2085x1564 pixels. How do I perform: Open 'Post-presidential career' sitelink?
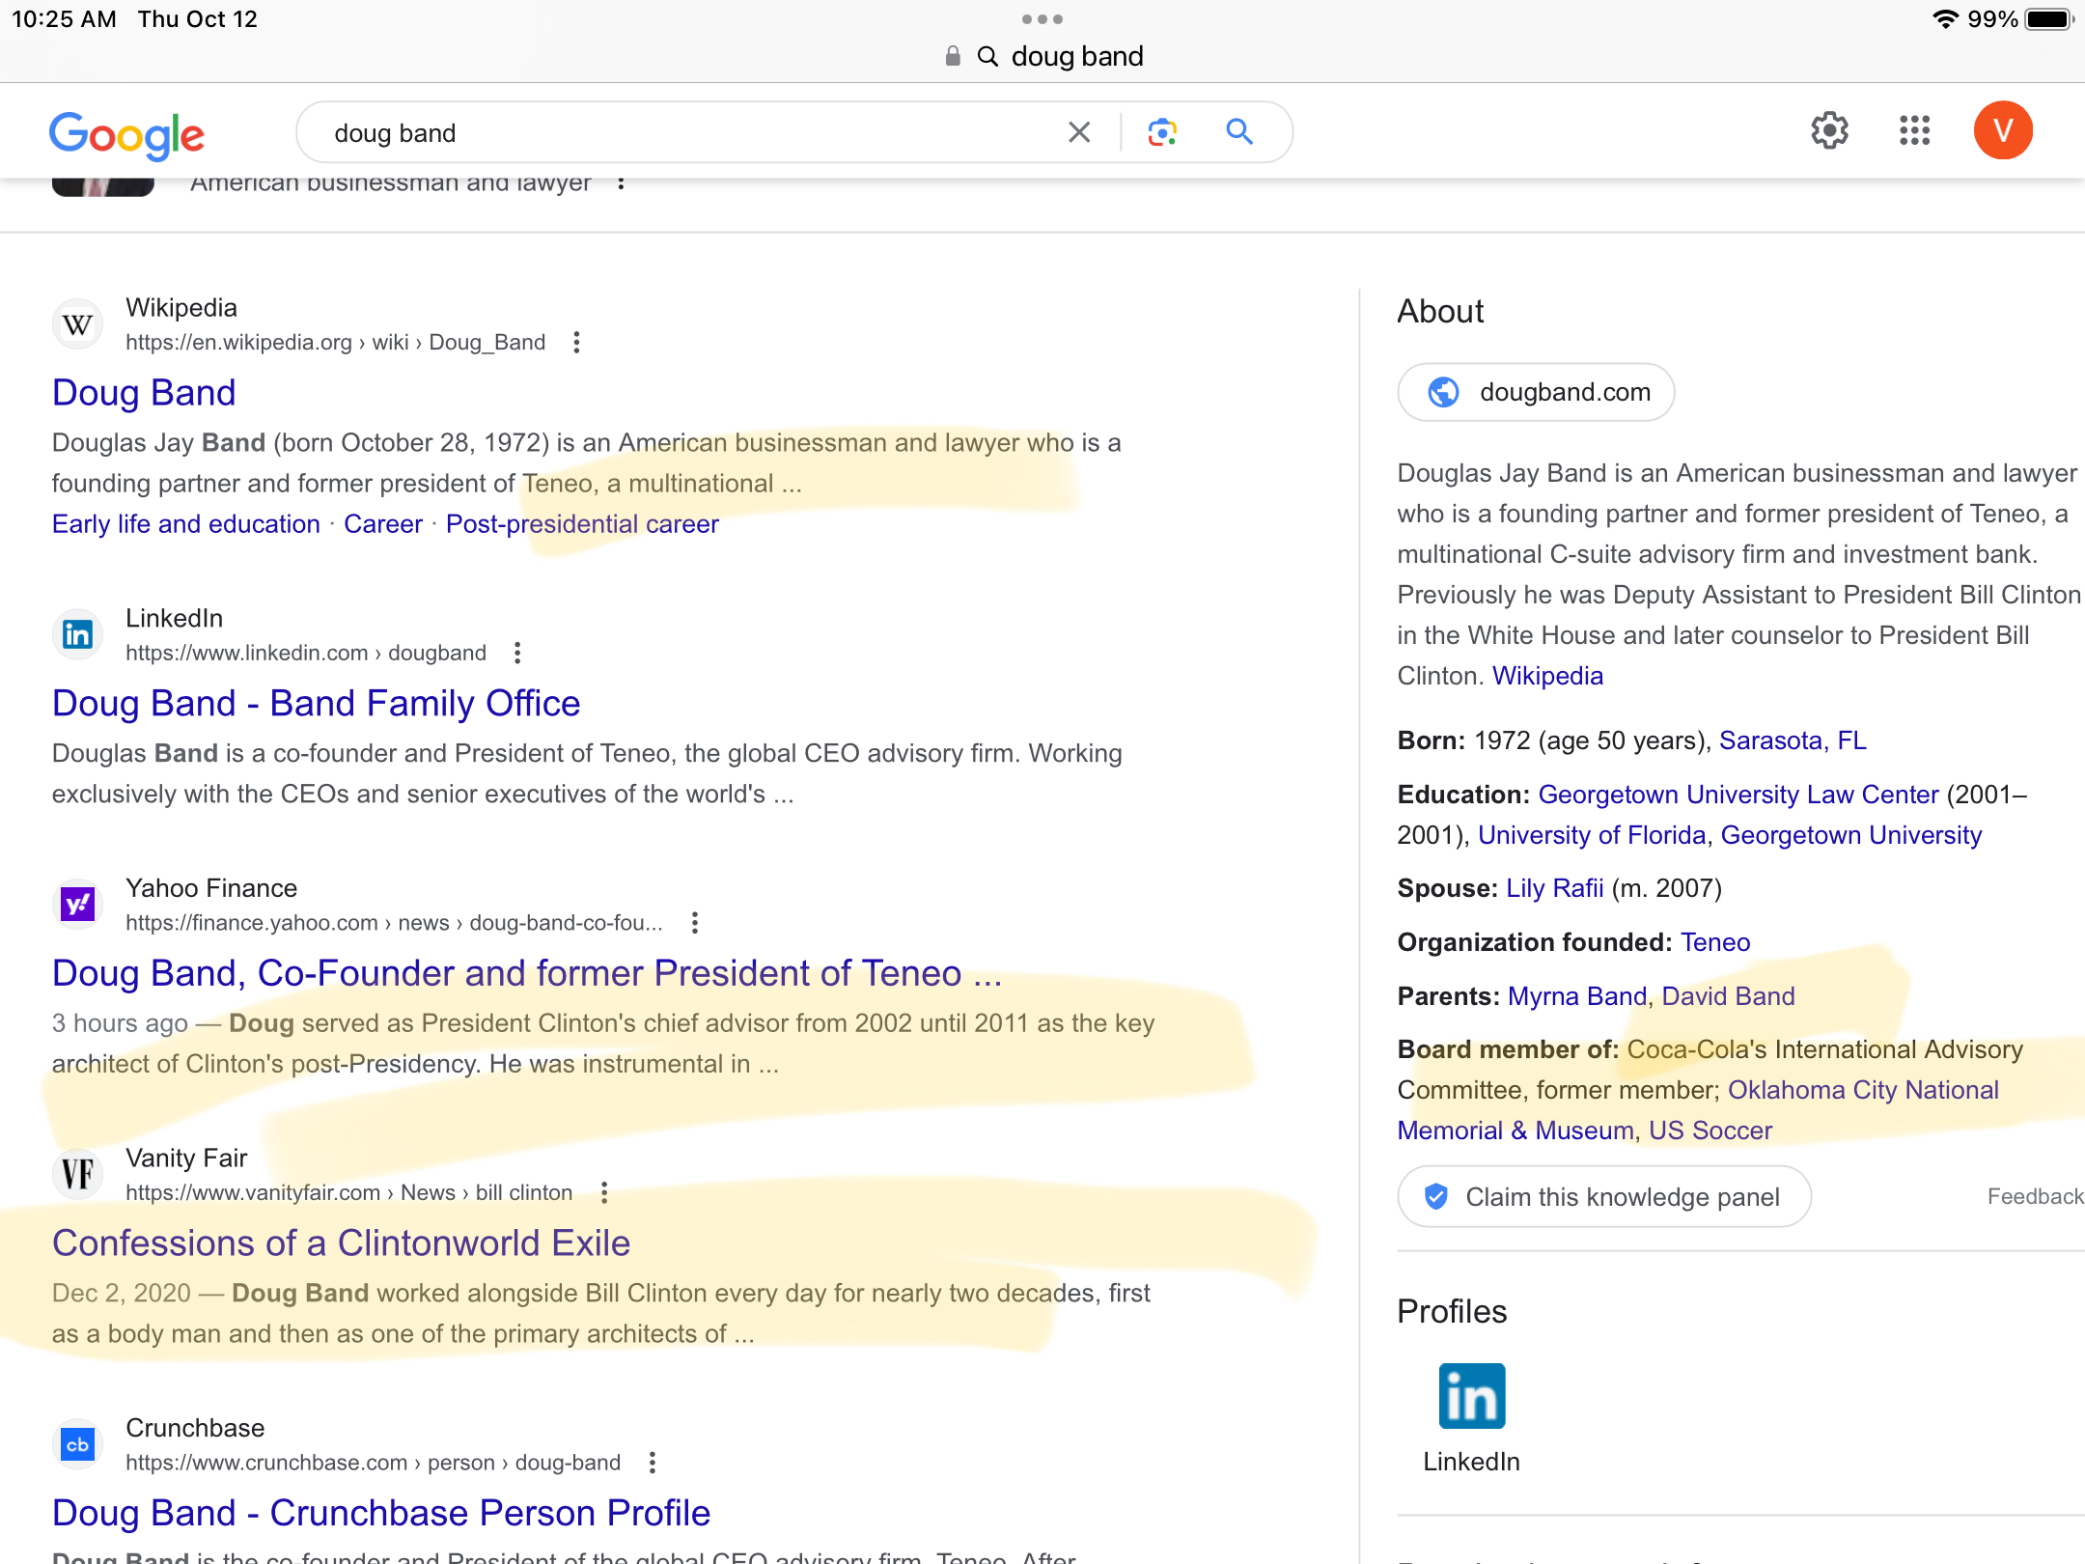[x=582, y=524]
